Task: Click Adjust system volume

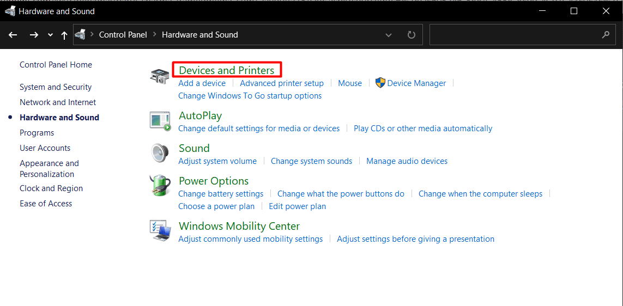Action: coord(217,161)
